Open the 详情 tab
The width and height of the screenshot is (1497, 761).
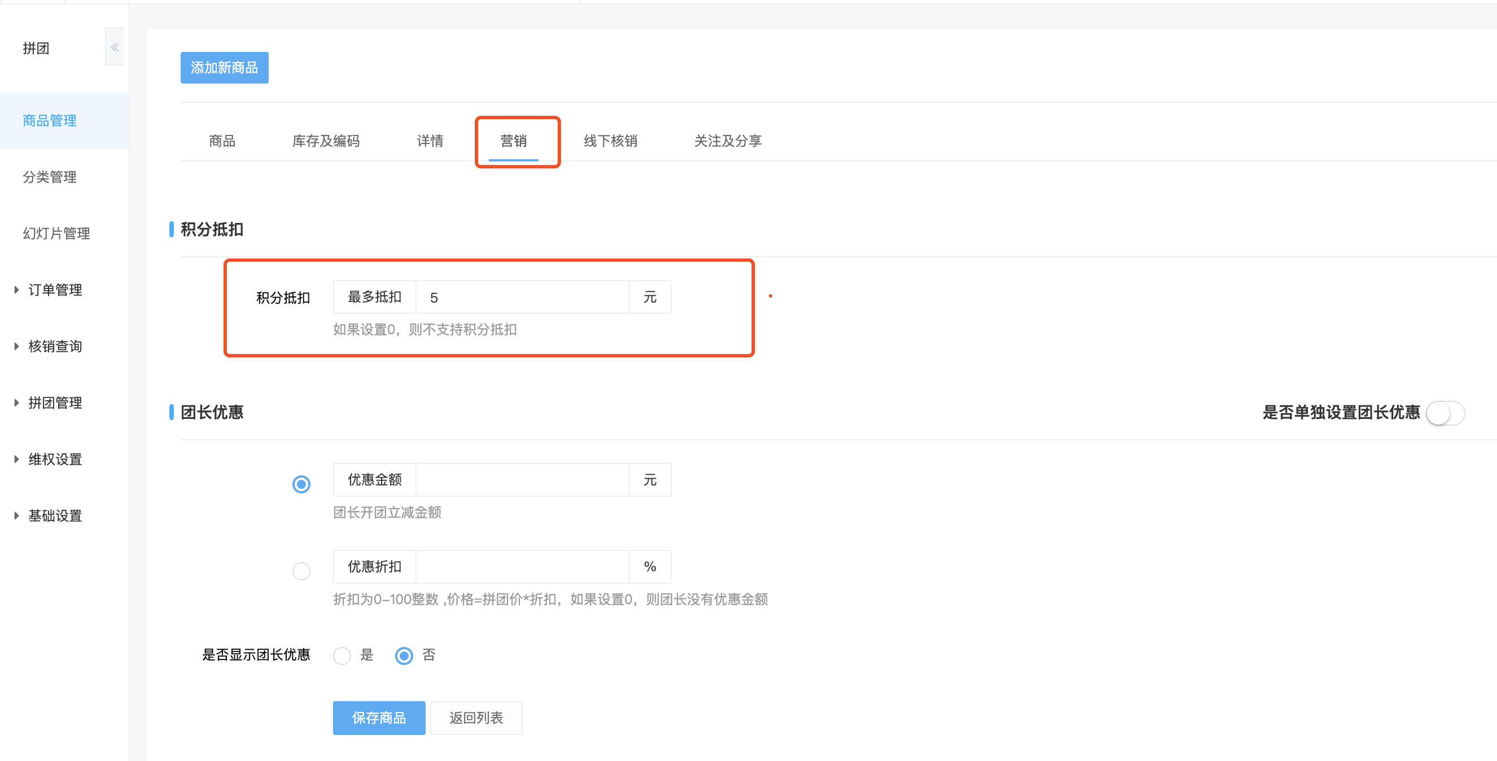click(430, 141)
